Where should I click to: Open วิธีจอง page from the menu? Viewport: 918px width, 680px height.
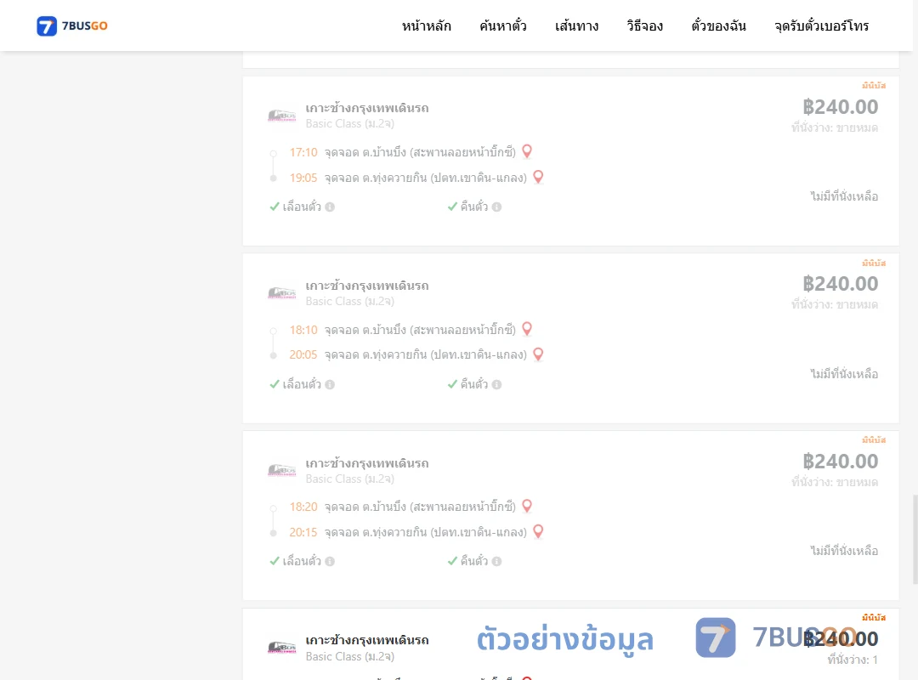coord(644,25)
